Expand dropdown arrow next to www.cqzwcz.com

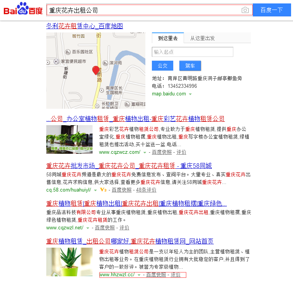[145, 152]
